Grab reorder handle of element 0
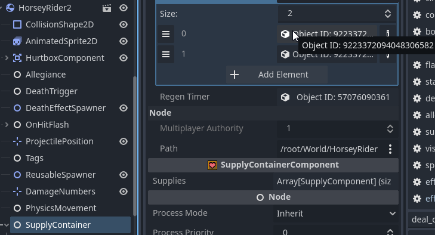 click(166, 34)
